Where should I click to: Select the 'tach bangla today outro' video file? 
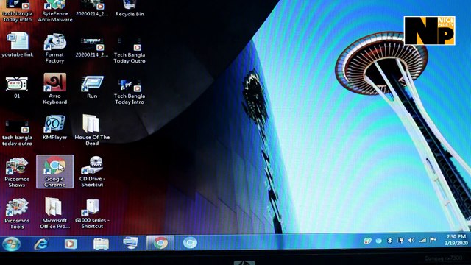[18, 132]
